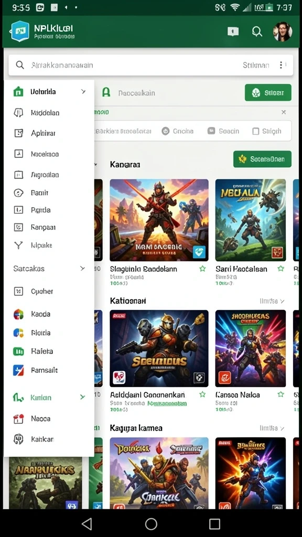Tap the notification message icon in header
The image size is (302, 537).
point(233,31)
